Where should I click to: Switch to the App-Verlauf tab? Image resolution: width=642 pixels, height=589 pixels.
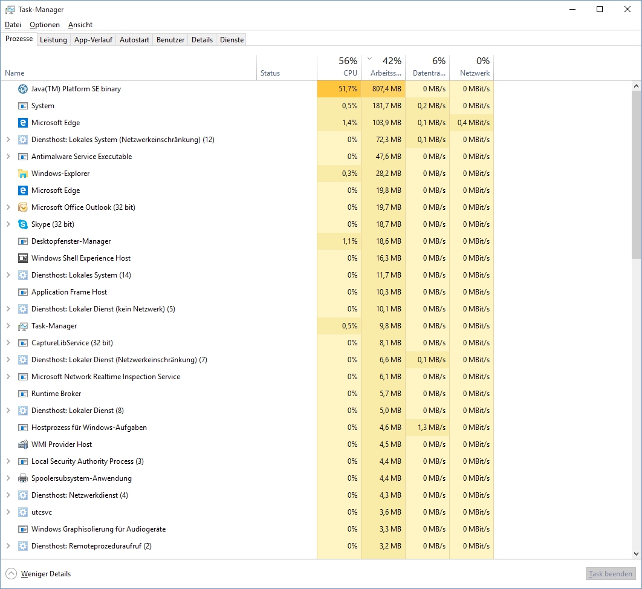(93, 40)
